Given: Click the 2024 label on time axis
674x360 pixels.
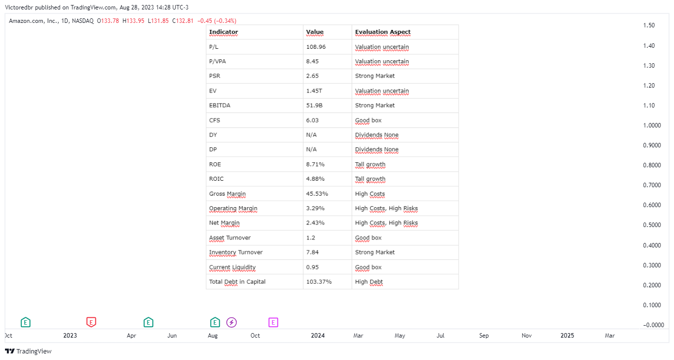Looking at the screenshot, I should [318, 336].
